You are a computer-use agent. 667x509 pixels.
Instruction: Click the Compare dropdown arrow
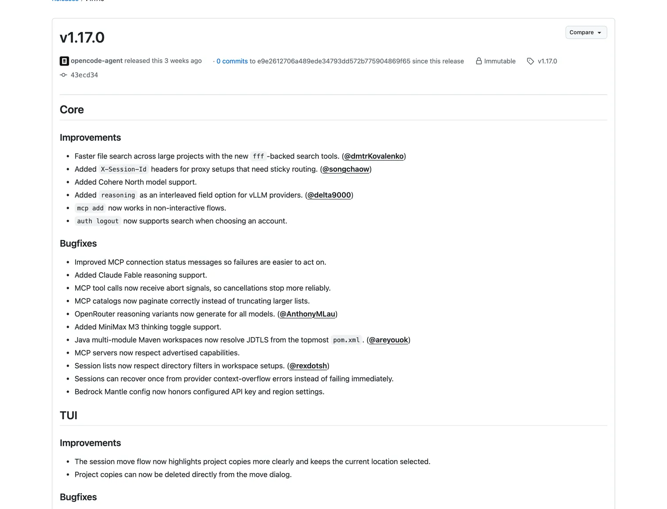point(599,33)
